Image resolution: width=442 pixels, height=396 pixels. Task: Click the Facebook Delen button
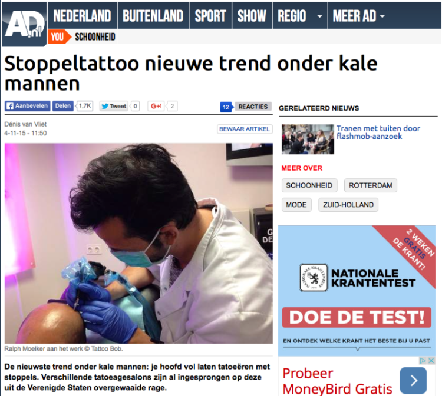[x=63, y=106]
